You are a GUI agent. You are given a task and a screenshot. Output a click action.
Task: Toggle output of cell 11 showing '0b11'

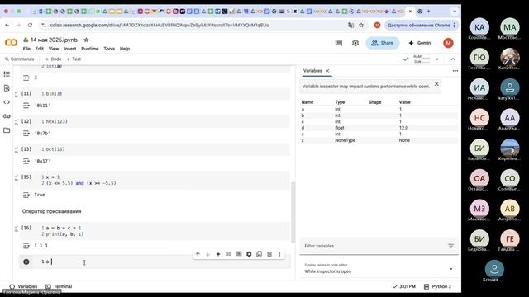tap(26, 106)
